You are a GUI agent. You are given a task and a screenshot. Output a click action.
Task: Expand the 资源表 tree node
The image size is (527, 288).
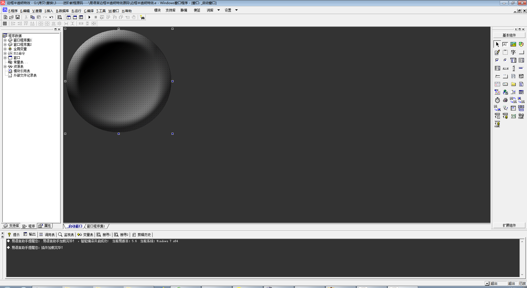click(x=5, y=67)
